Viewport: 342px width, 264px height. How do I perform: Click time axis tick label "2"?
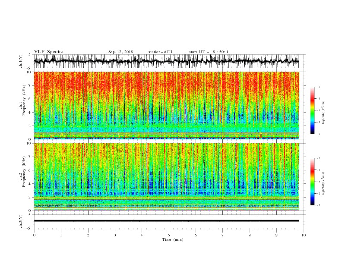click(88, 235)
